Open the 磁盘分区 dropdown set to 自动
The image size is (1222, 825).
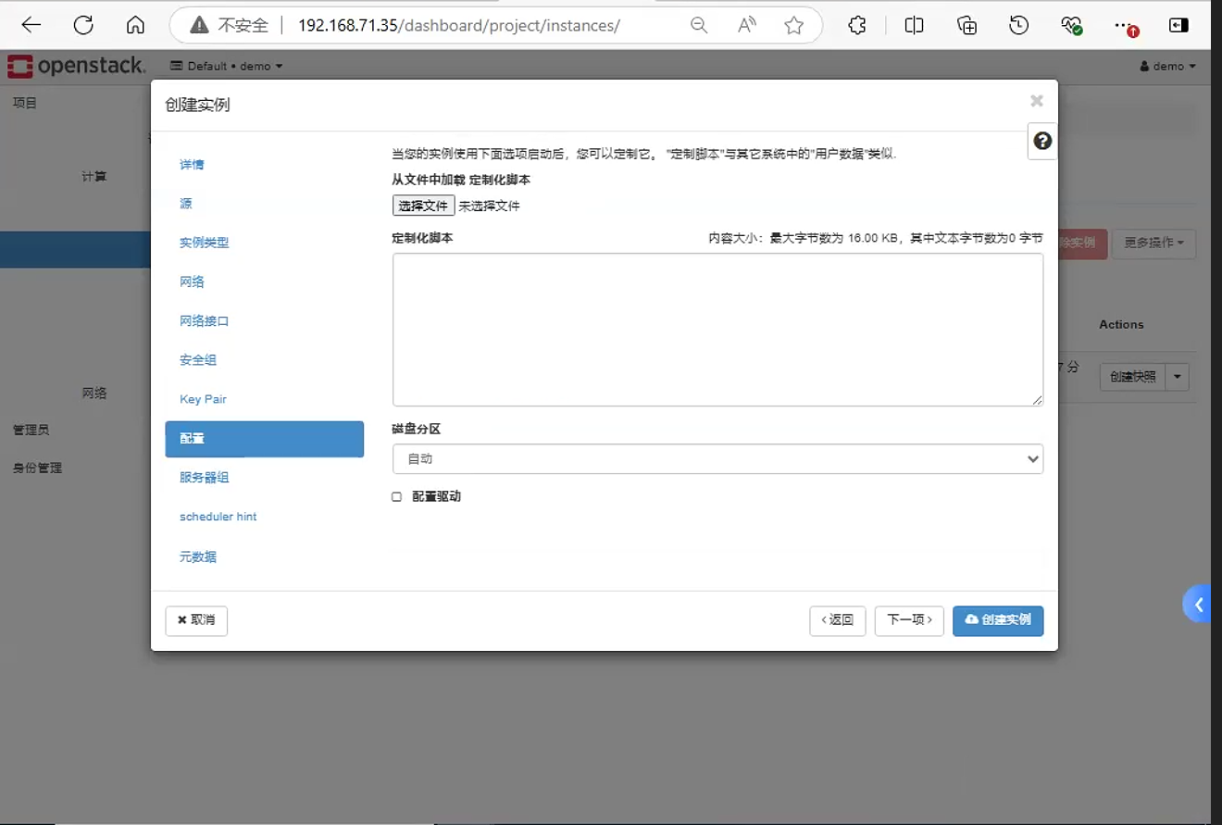point(717,458)
